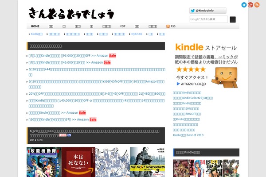Open the 46,000 Kindle sale link
Screen dimensions: 266x177
tap(66, 62)
